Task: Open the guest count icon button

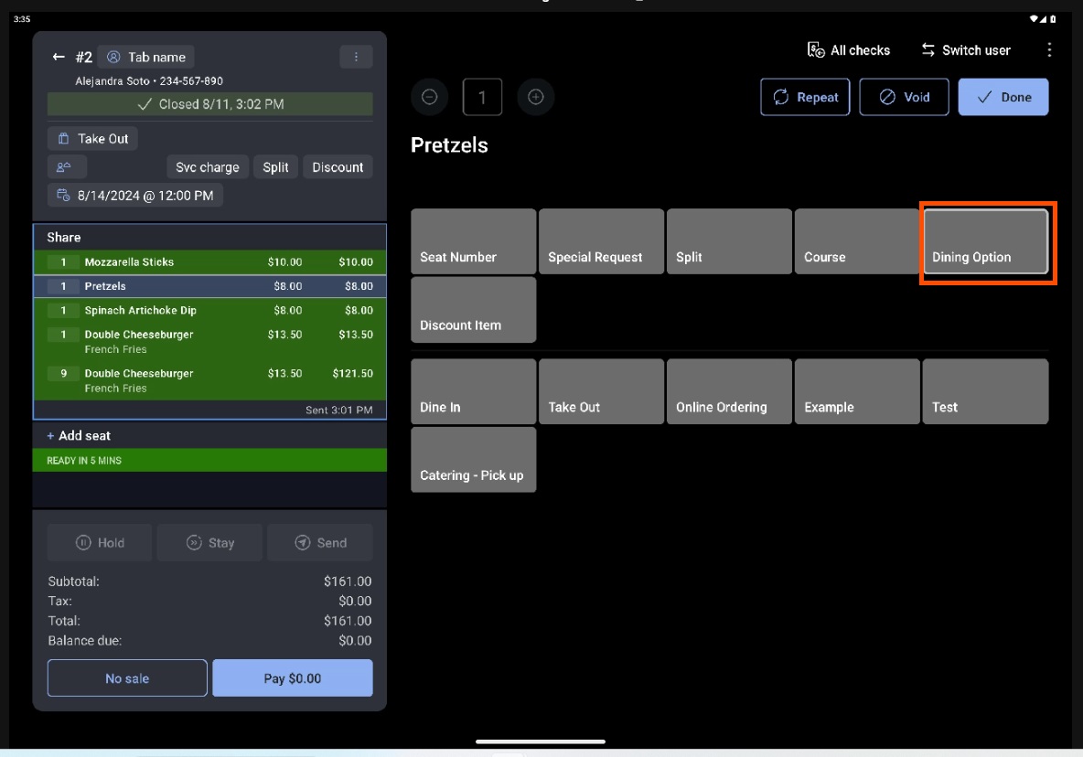Action: [67, 167]
